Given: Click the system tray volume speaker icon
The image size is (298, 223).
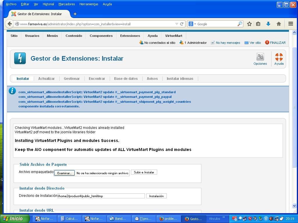Looking at the screenshot, I should coord(271,219).
